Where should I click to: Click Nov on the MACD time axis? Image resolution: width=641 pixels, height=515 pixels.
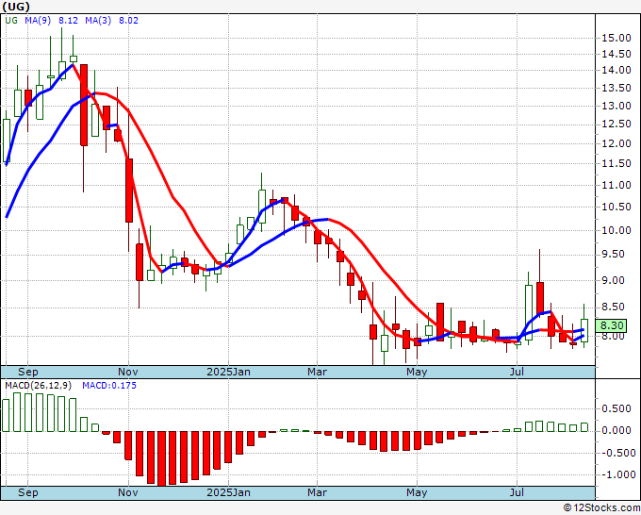pos(128,492)
